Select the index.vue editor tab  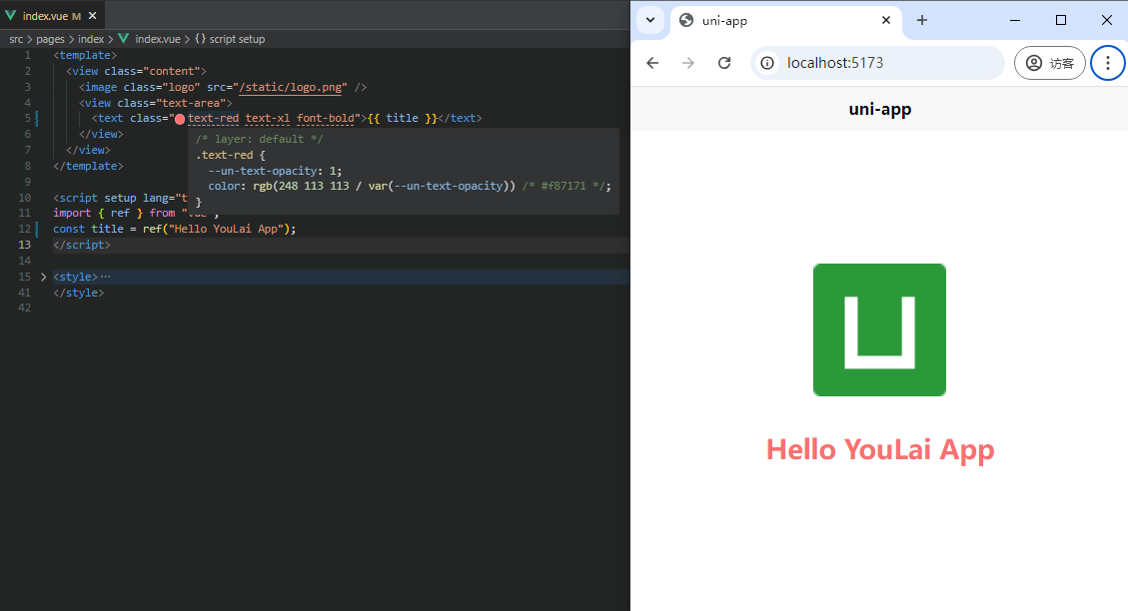point(44,16)
